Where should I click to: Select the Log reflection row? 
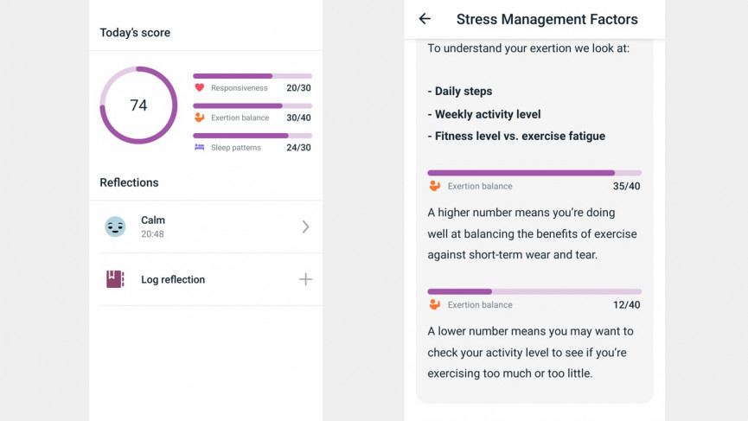pos(206,279)
